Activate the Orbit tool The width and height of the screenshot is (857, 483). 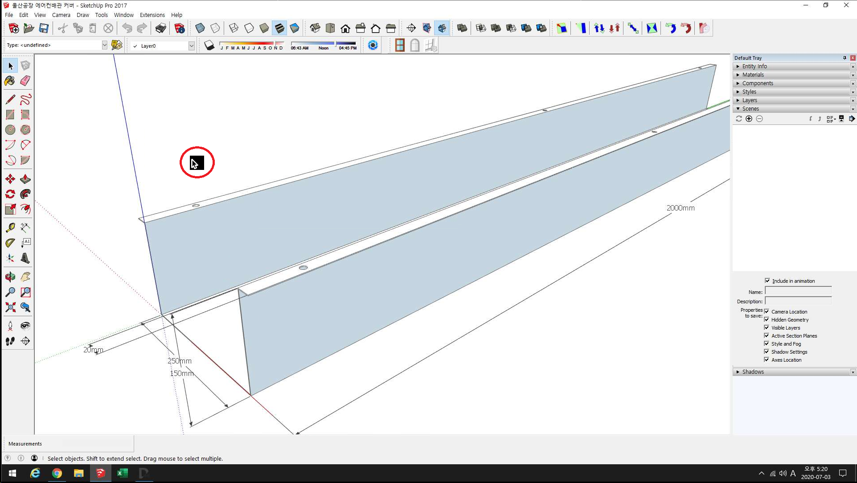(x=10, y=277)
